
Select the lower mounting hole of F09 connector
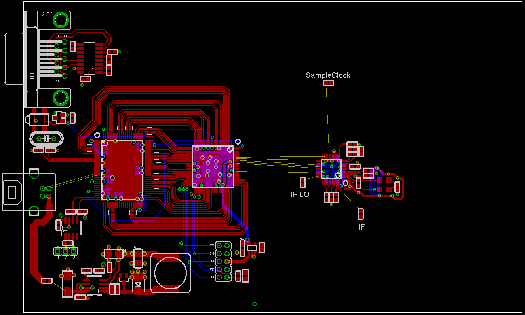click(61, 98)
